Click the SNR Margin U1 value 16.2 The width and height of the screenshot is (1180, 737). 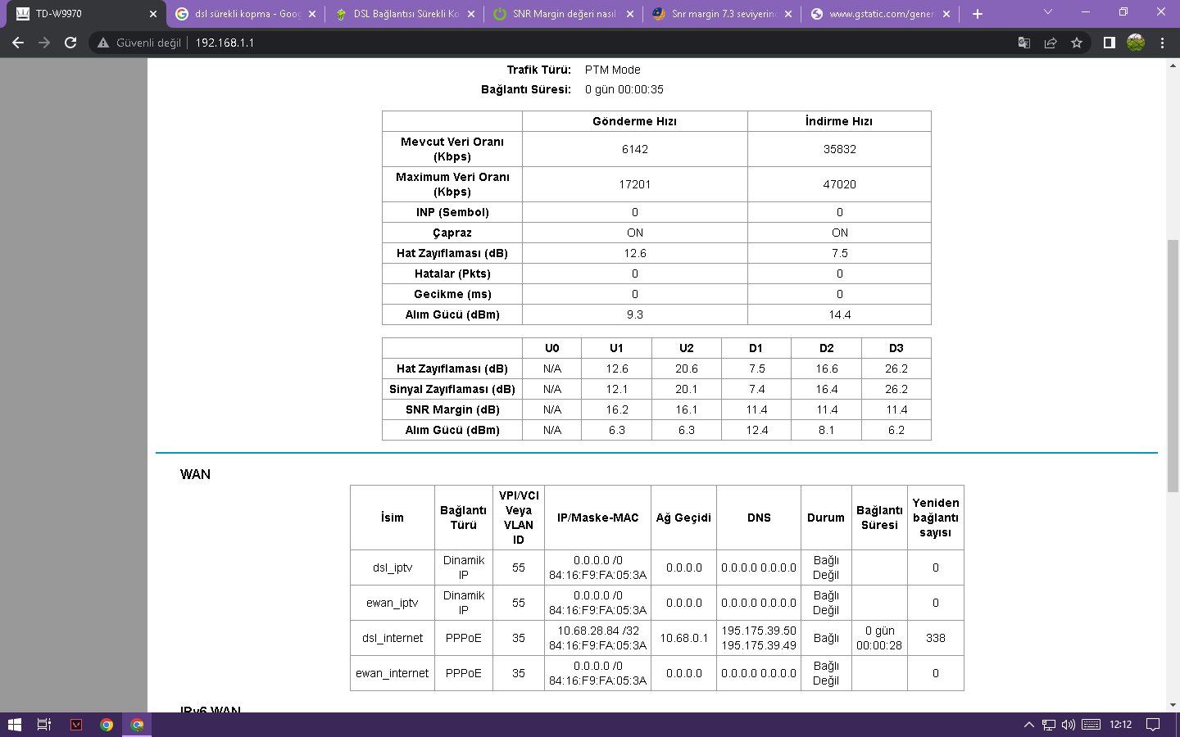click(x=617, y=409)
